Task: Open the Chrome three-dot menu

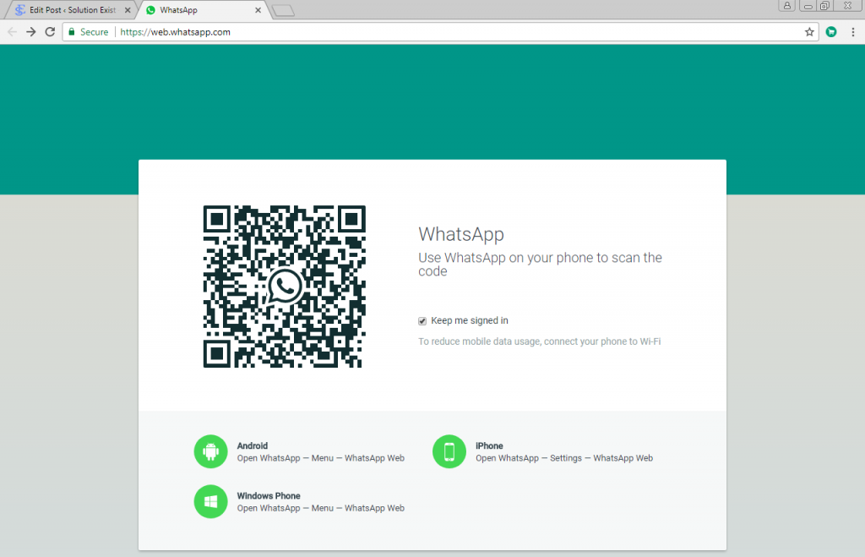Action: (855, 31)
